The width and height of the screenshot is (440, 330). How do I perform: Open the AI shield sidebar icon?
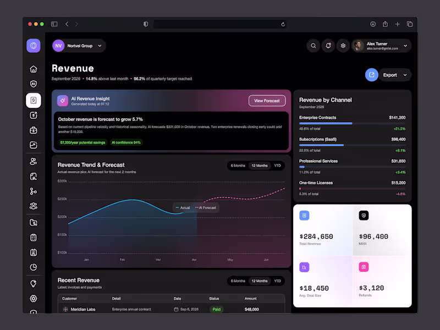tap(34, 84)
